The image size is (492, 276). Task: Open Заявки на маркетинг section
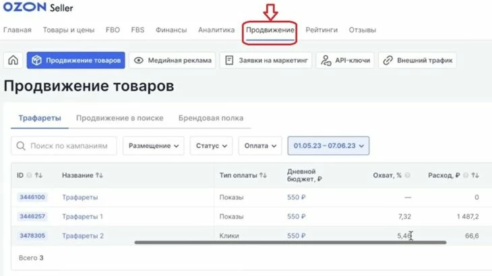coord(266,60)
